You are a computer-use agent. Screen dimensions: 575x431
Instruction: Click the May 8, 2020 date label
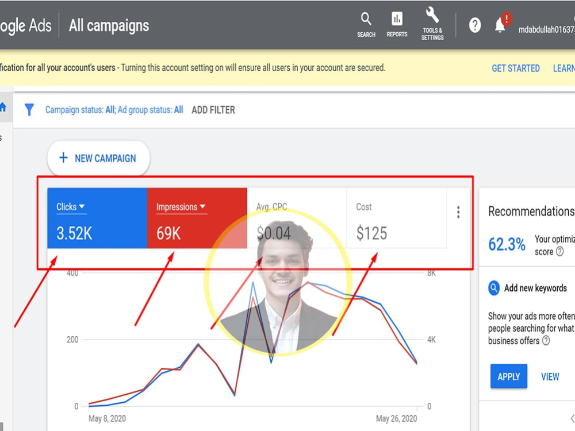point(107,418)
